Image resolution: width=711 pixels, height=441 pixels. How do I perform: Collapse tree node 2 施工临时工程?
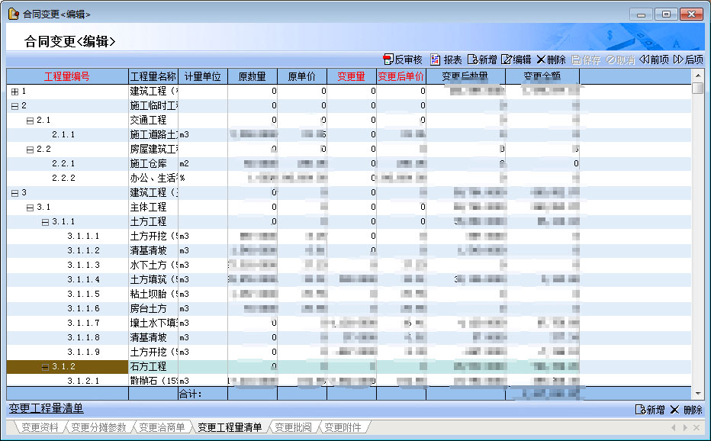point(14,106)
